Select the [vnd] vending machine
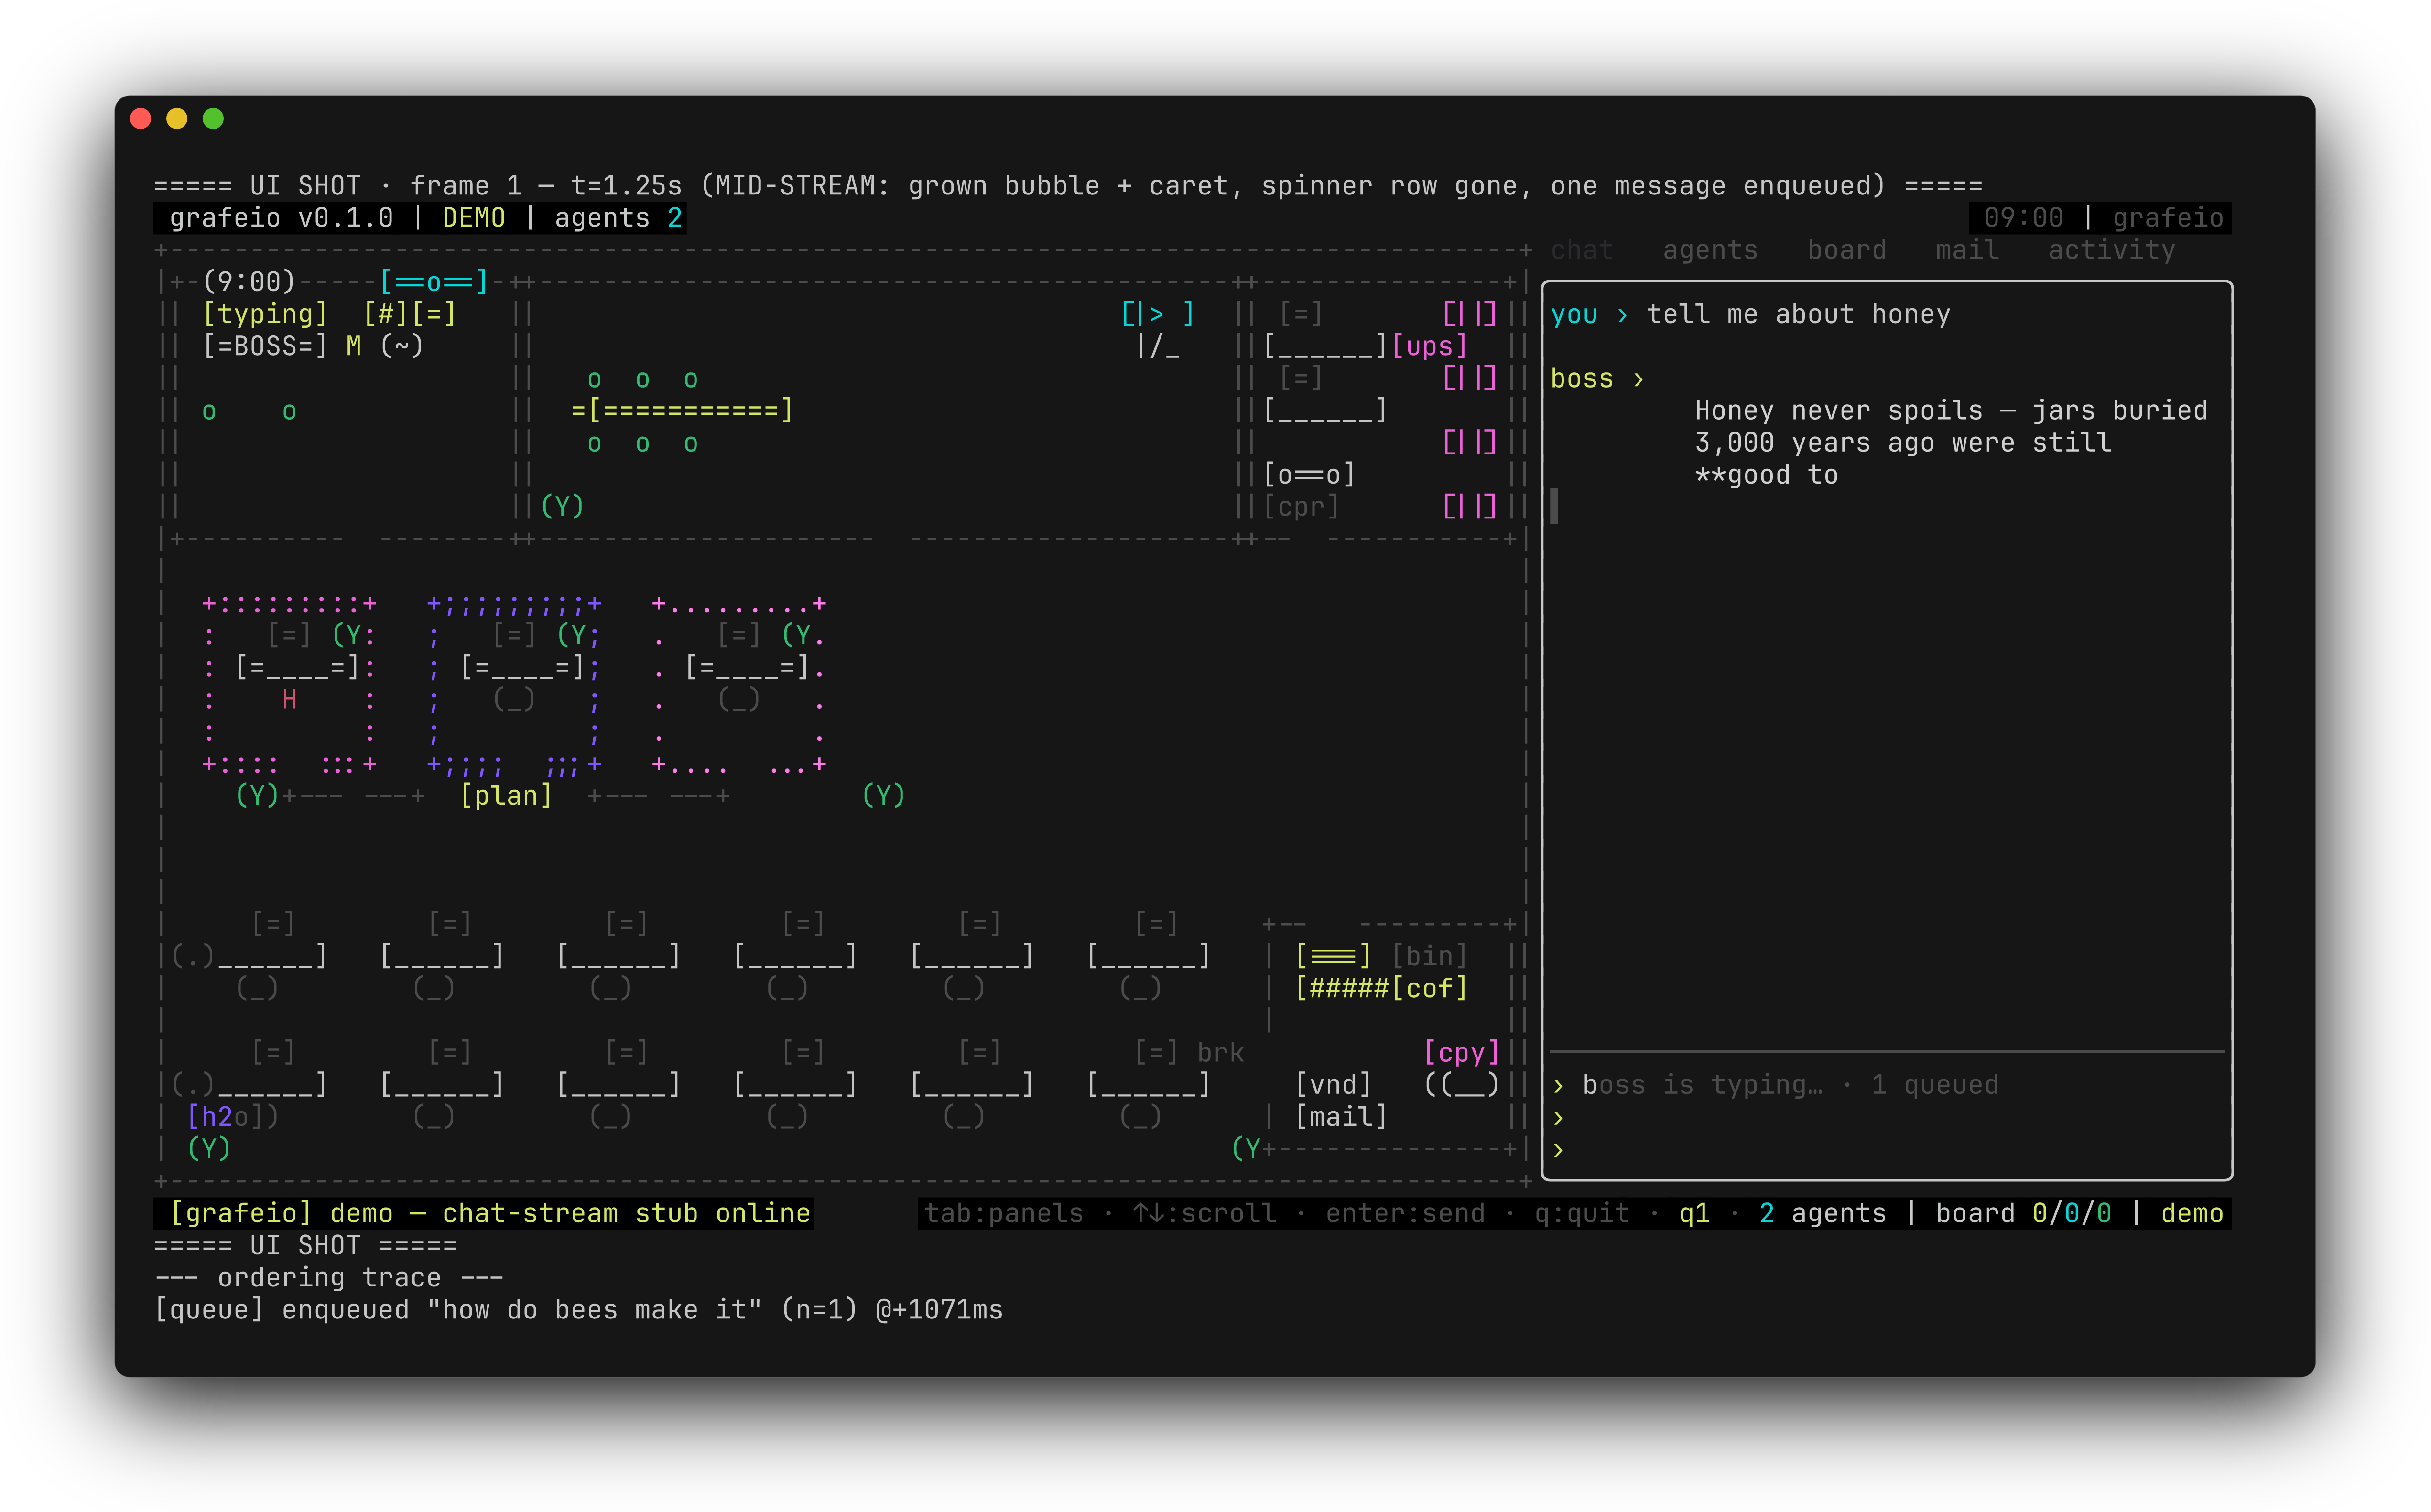This screenshot has width=2431, height=1512. (1333, 1084)
